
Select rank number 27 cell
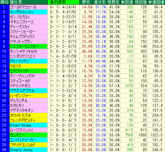coord(5,135)
